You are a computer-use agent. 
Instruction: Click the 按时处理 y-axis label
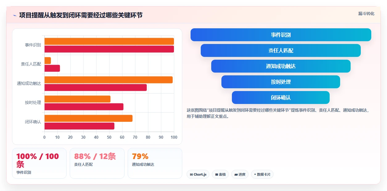33,103
